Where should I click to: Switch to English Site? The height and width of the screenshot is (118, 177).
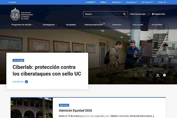click(158, 14)
